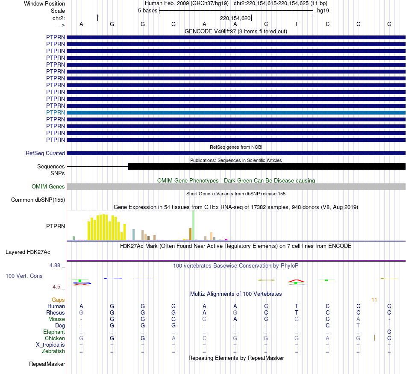Open 'Repeating Elements by RepeatMasker' track title
This screenshot has width=406, height=374.
coord(236,358)
